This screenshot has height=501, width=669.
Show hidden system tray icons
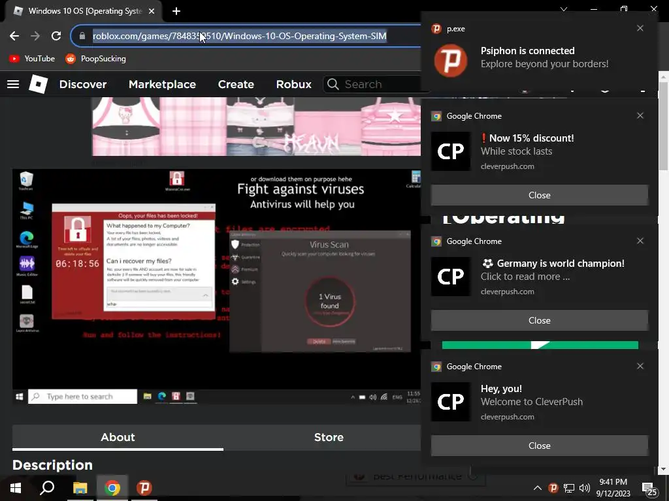click(538, 488)
